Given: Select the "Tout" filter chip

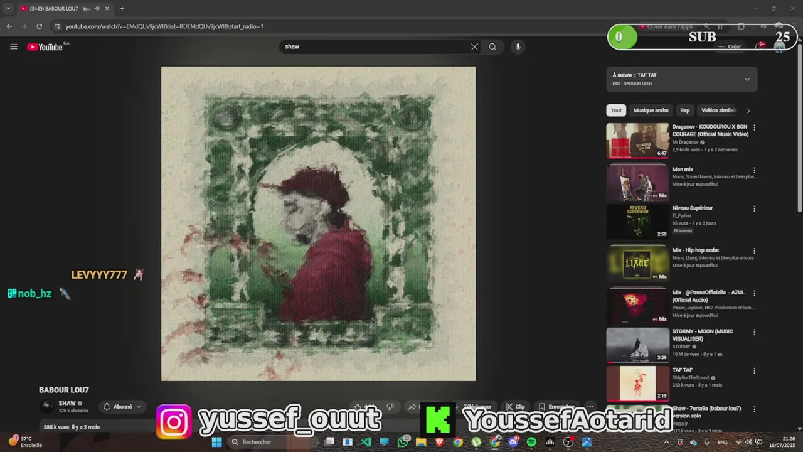Looking at the screenshot, I should click(616, 110).
